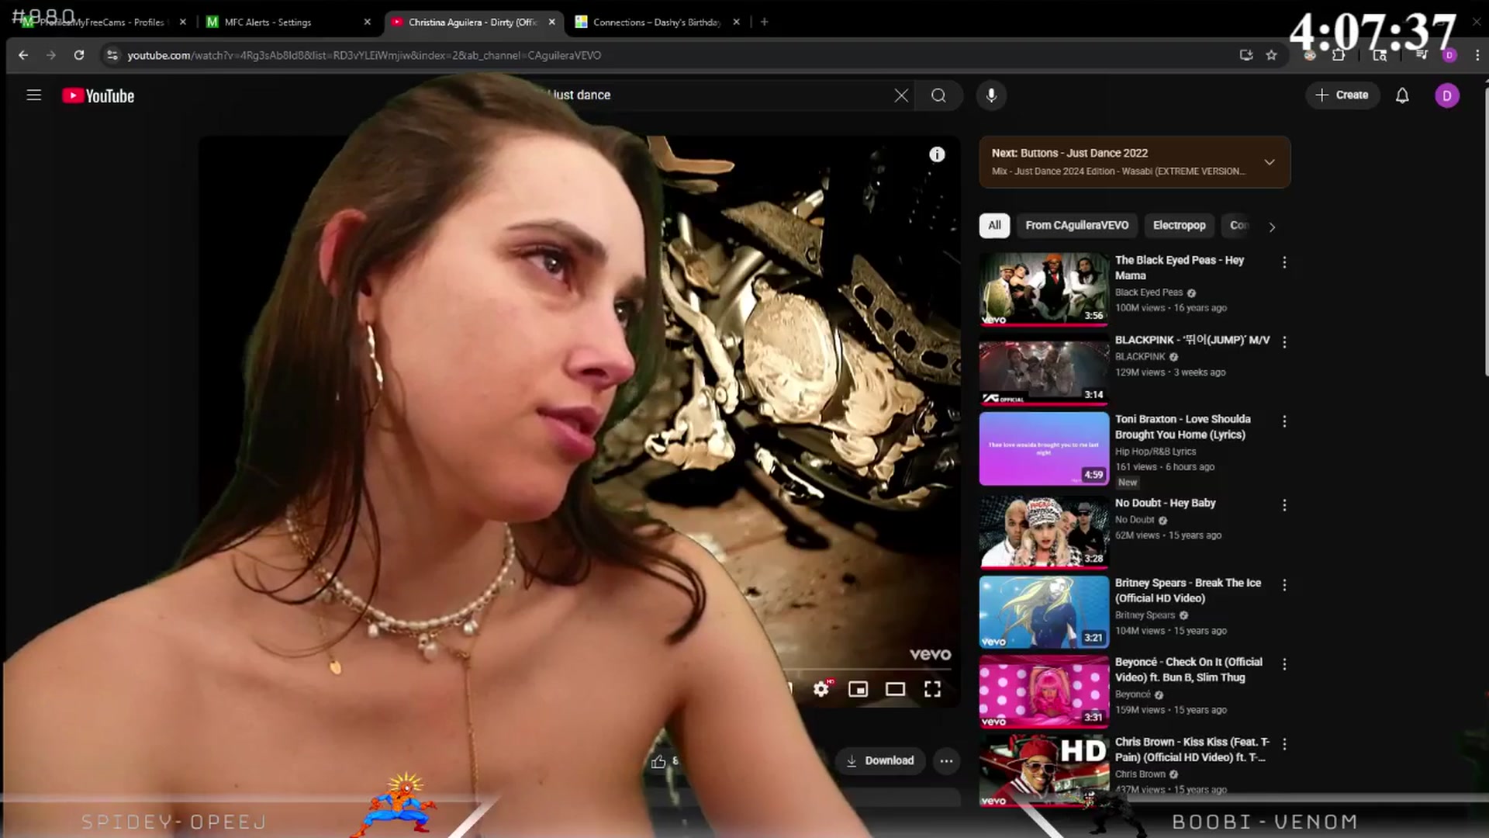This screenshot has height=838, width=1489.
Task: Clear the search box with the X icon
Action: tap(901, 95)
